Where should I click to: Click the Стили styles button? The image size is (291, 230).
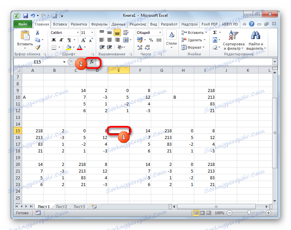tap(171, 40)
